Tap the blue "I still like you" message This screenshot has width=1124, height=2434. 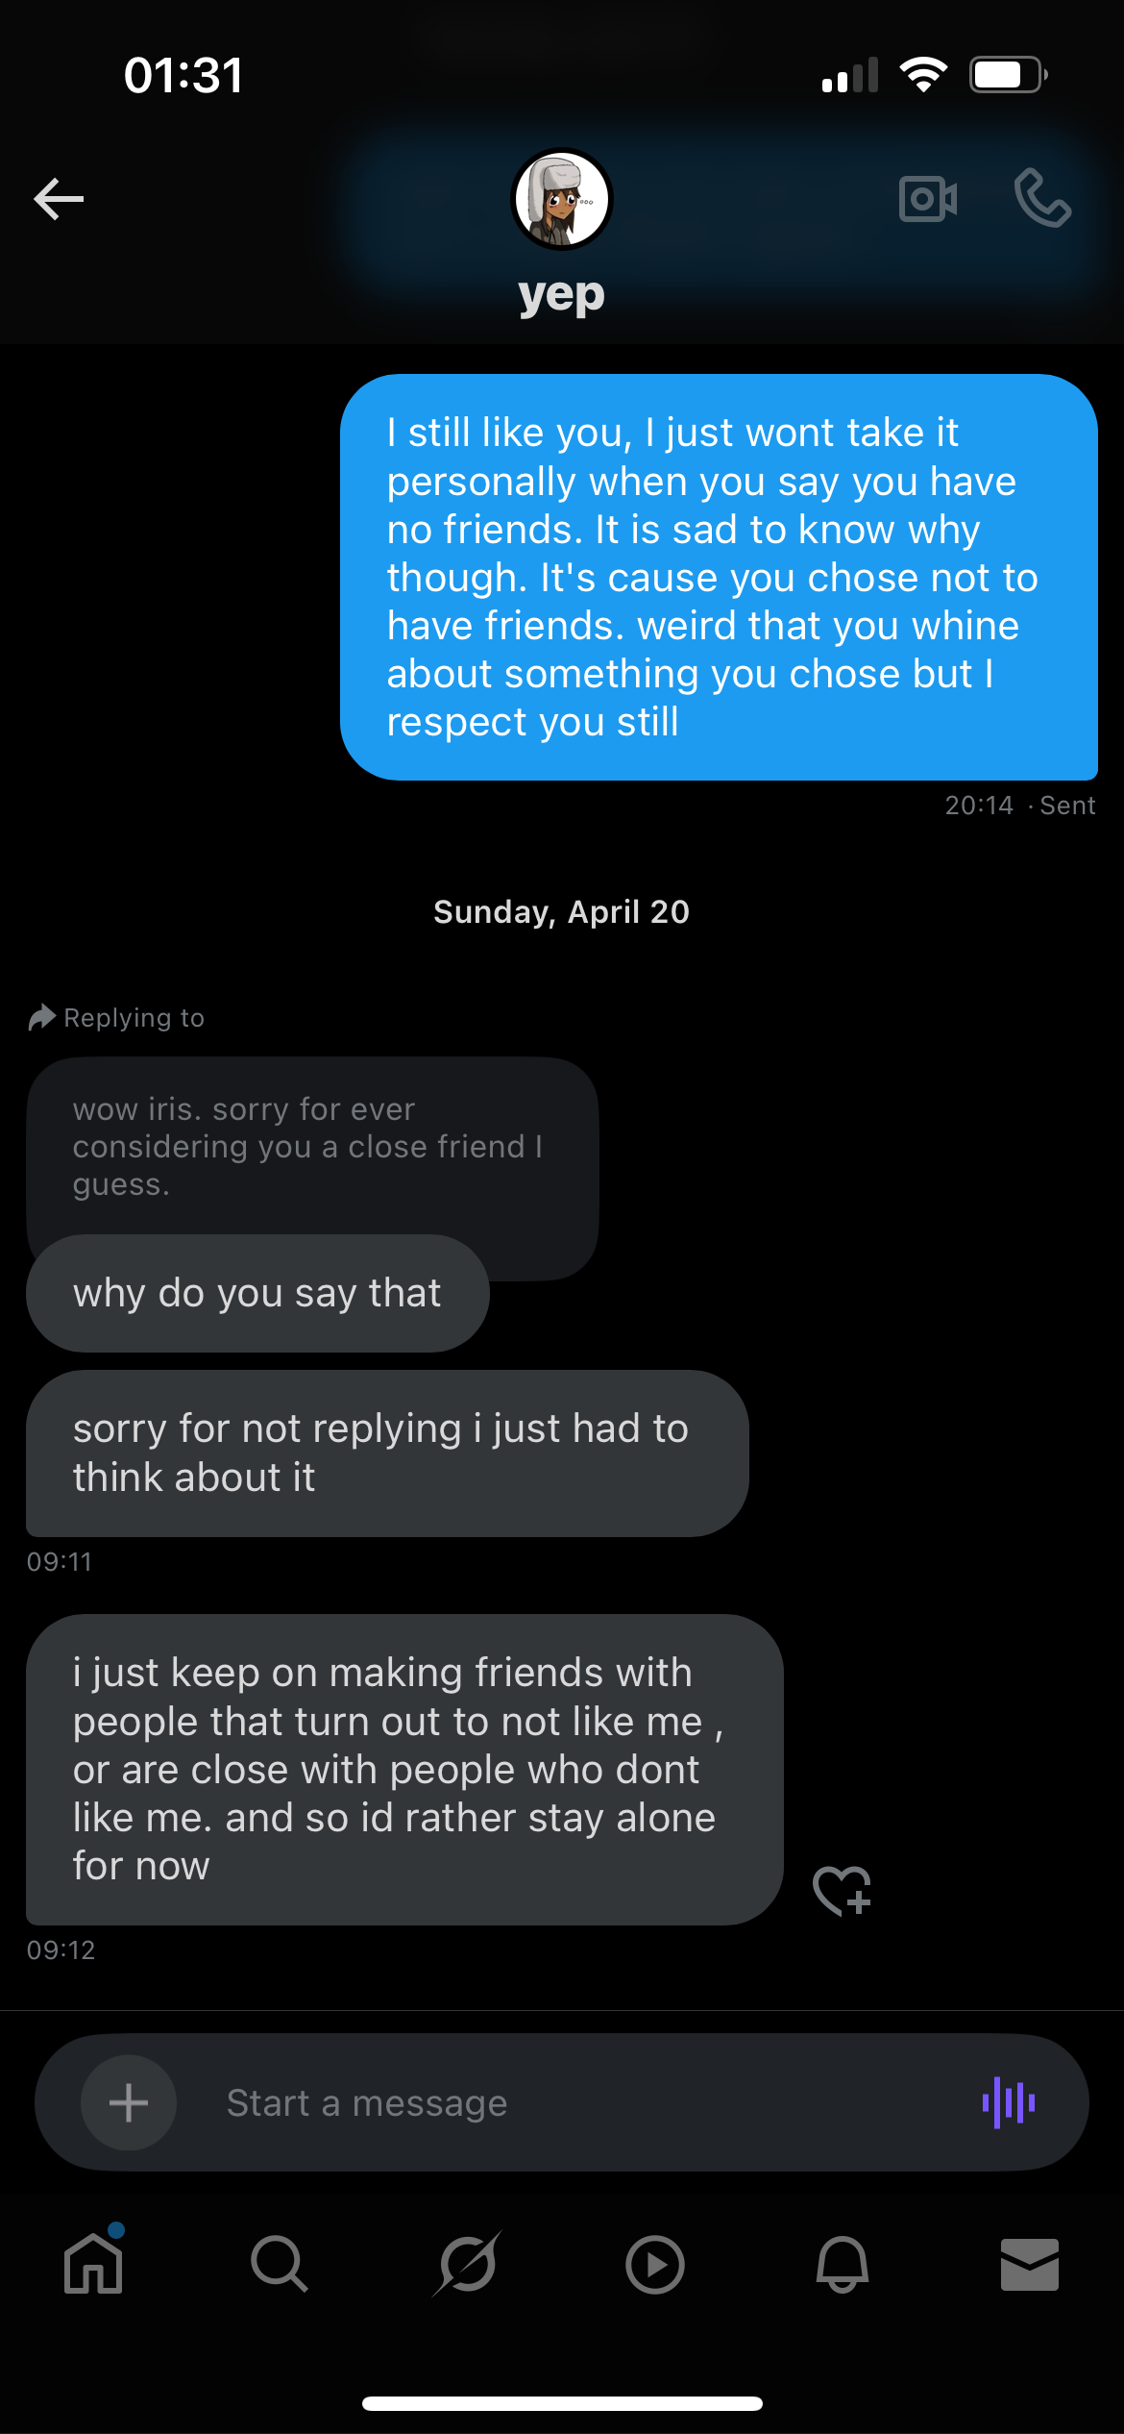(x=719, y=577)
